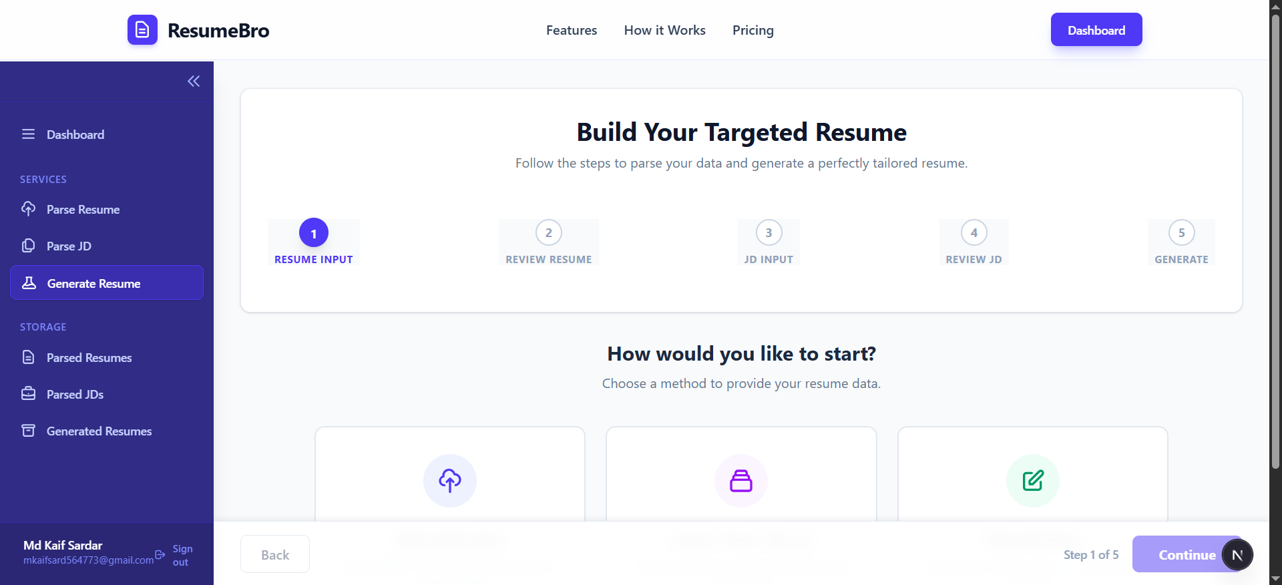Click the sign out icon next to email
This screenshot has width=1282, height=585.
pos(159,555)
